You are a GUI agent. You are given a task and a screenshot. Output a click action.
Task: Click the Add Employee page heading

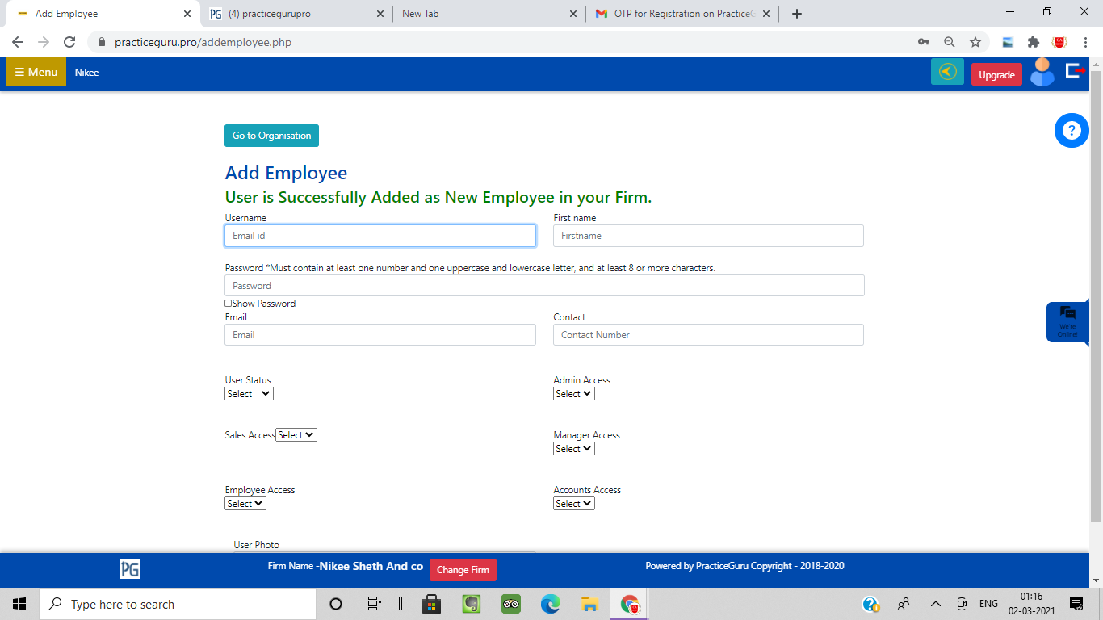(x=286, y=173)
